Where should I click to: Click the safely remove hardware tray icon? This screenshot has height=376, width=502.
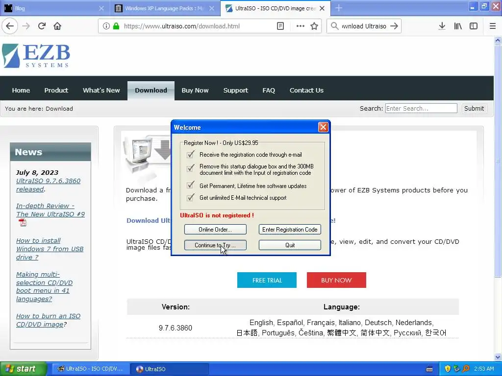point(456,369)
